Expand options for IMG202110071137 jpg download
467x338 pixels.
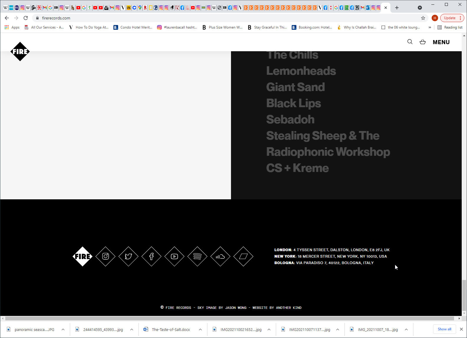click(x=338, y=329)
